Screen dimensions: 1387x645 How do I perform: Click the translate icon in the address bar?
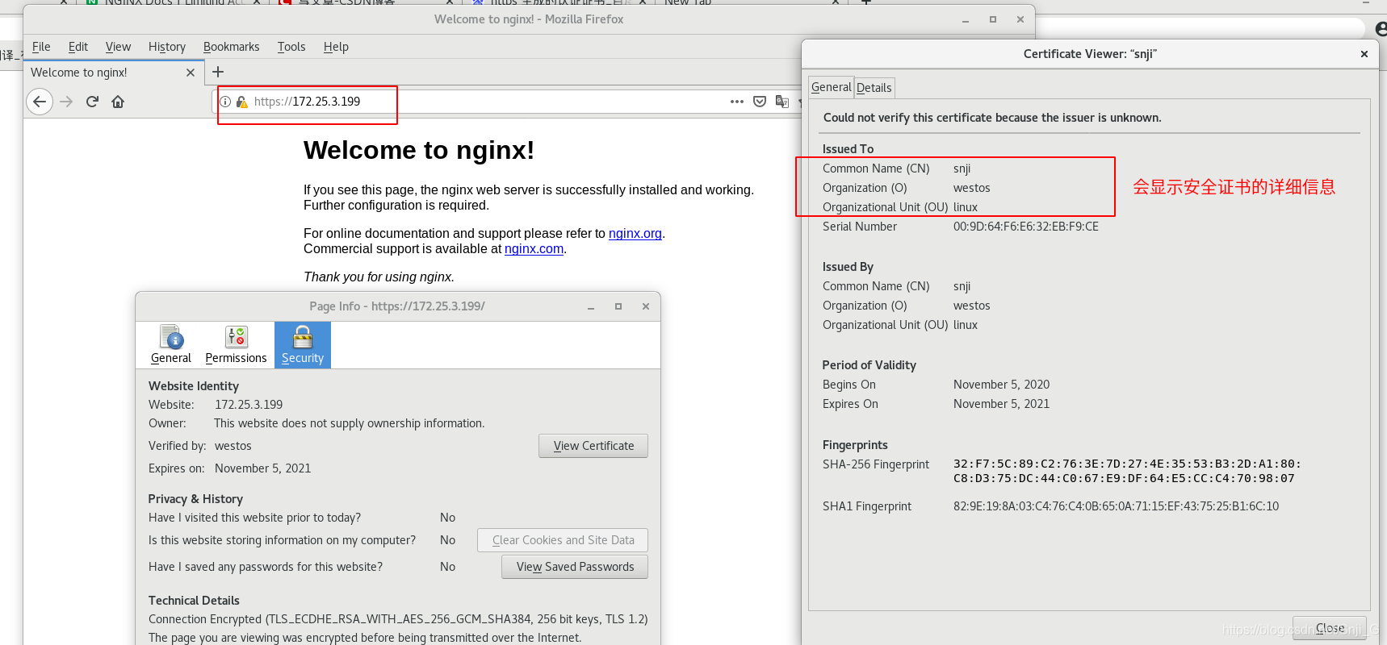click(781, 102)
